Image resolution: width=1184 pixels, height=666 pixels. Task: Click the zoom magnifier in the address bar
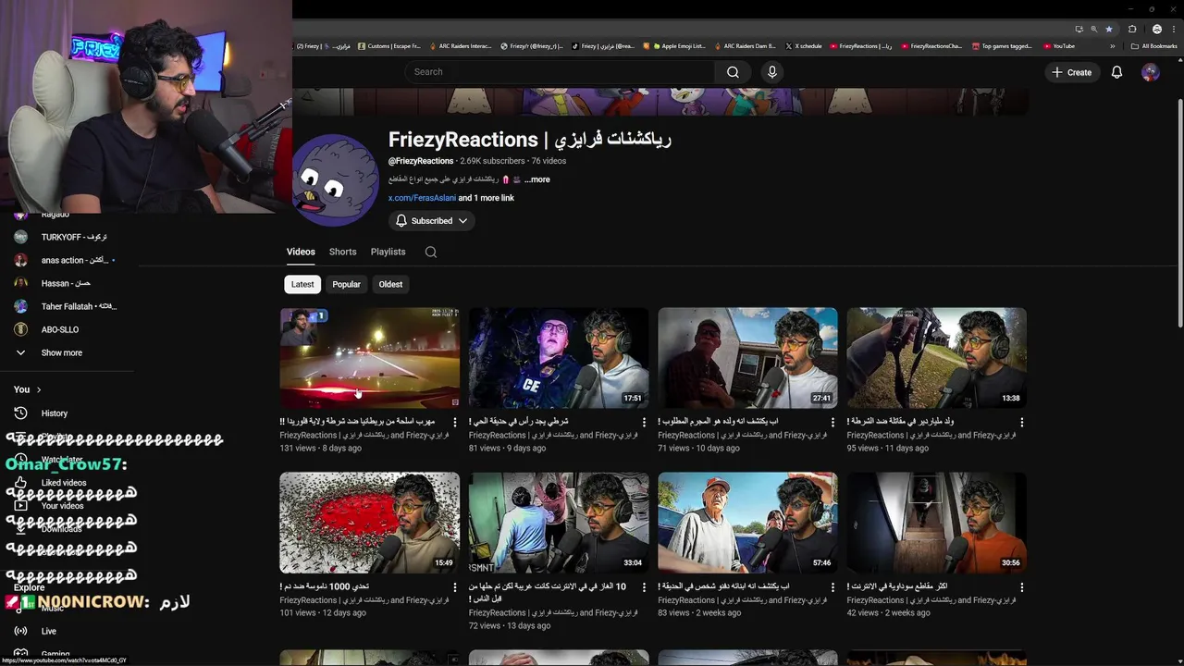pos(1094,29)
